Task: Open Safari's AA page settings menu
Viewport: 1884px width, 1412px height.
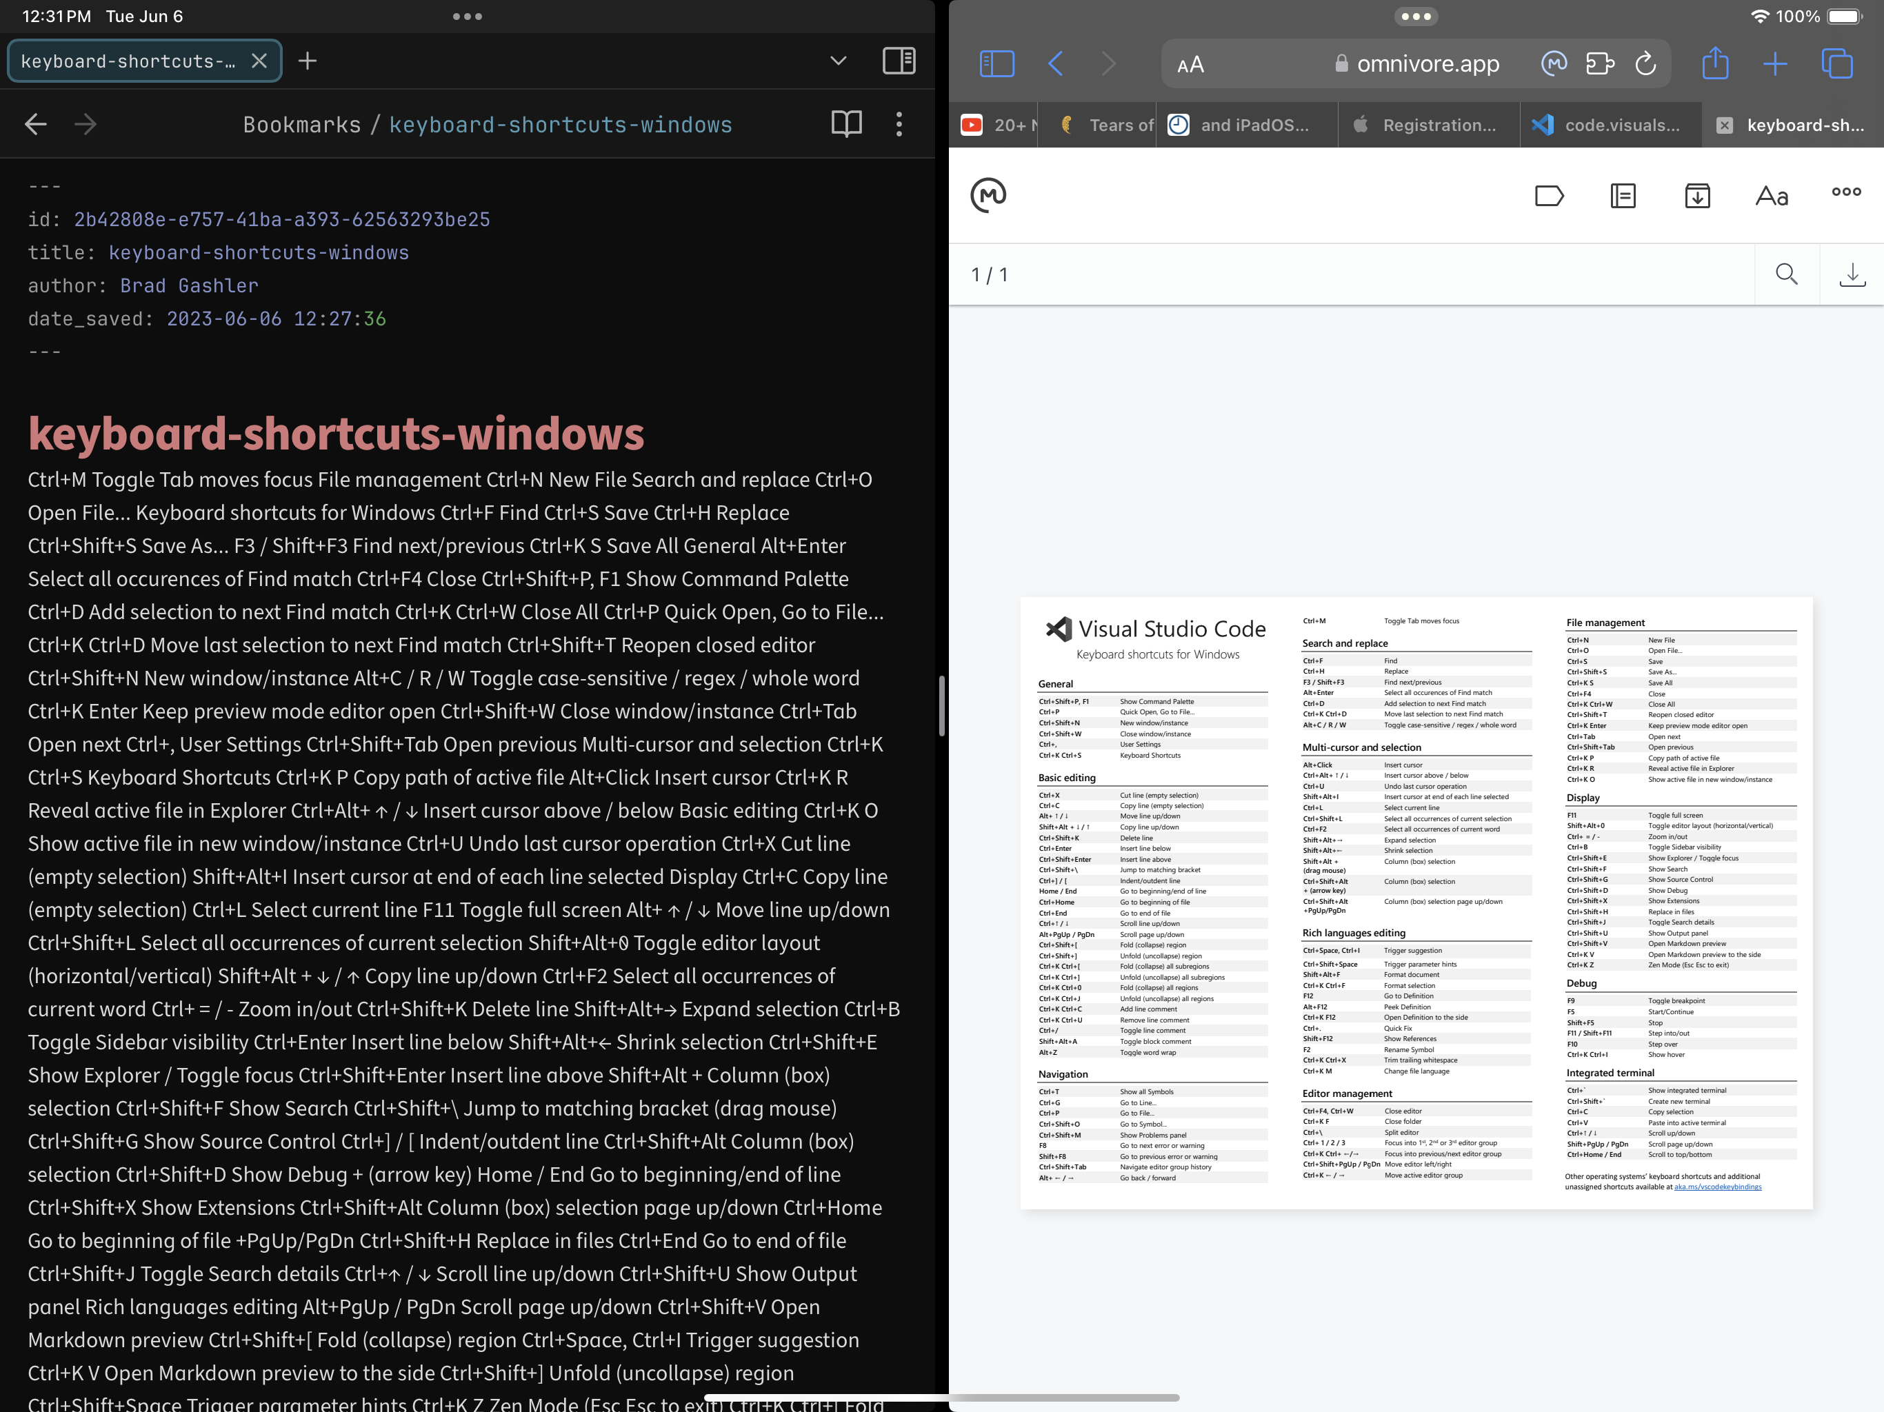Action: (x=1191, y=63)
